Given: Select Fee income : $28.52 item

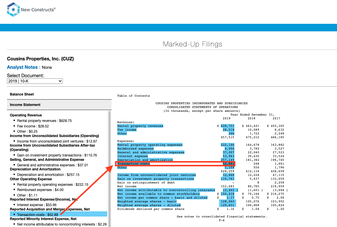Looking at the screenshot, I should (x=33, y=126).
